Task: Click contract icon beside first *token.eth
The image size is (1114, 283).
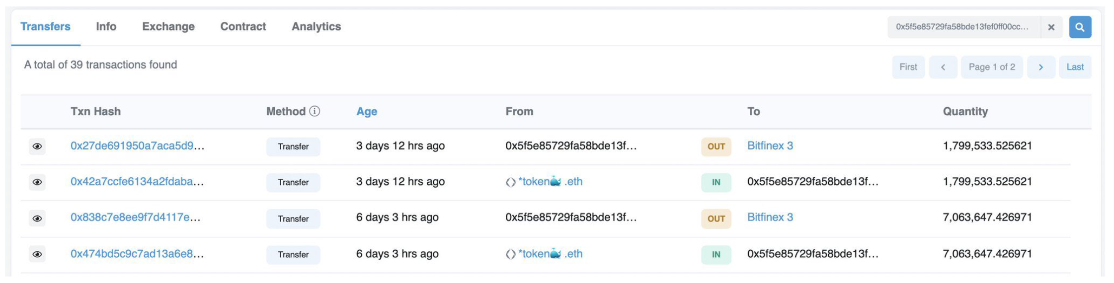Action: [x=510, y=182]
